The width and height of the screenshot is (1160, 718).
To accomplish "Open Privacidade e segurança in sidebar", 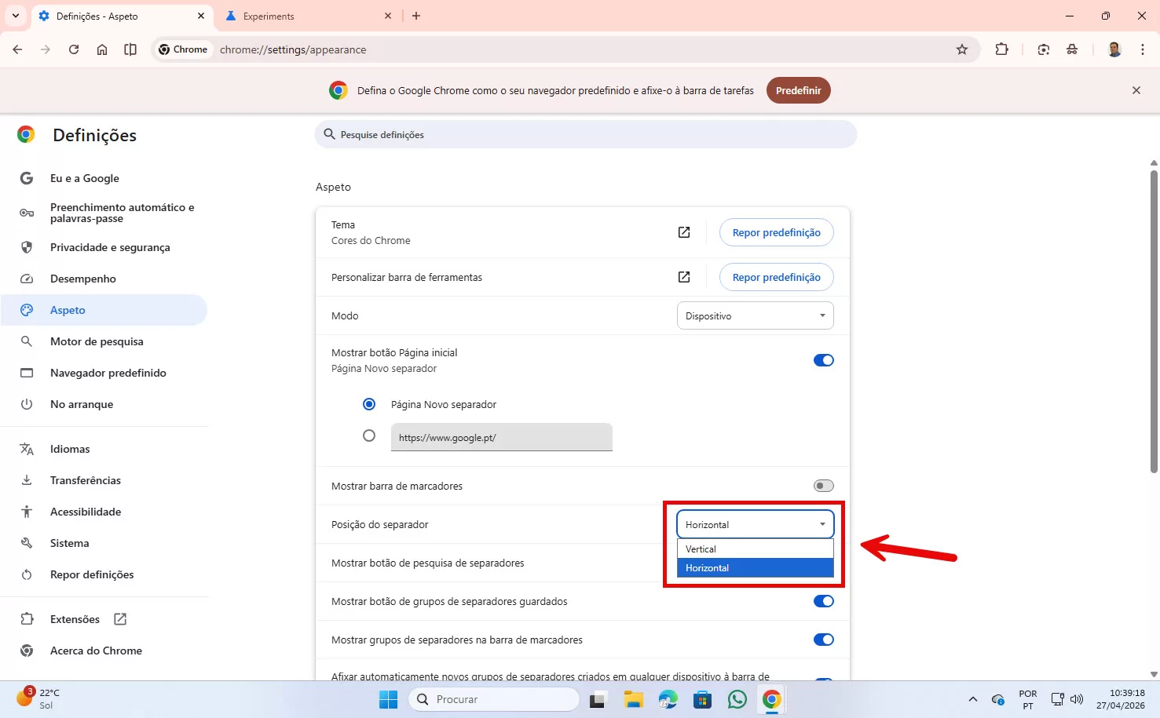I will click(x=110, y=247).
